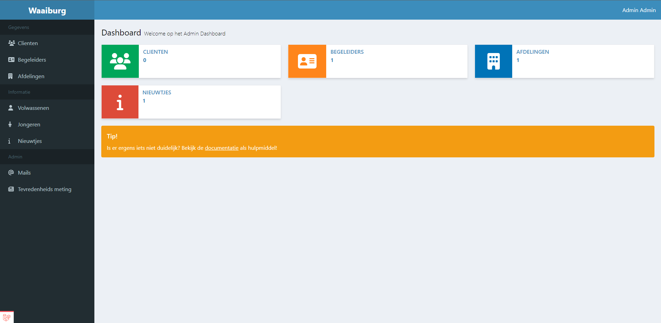Click the Clienten group icon in sidebar
This screenshot has height=323, width=661.
(11, 43)
